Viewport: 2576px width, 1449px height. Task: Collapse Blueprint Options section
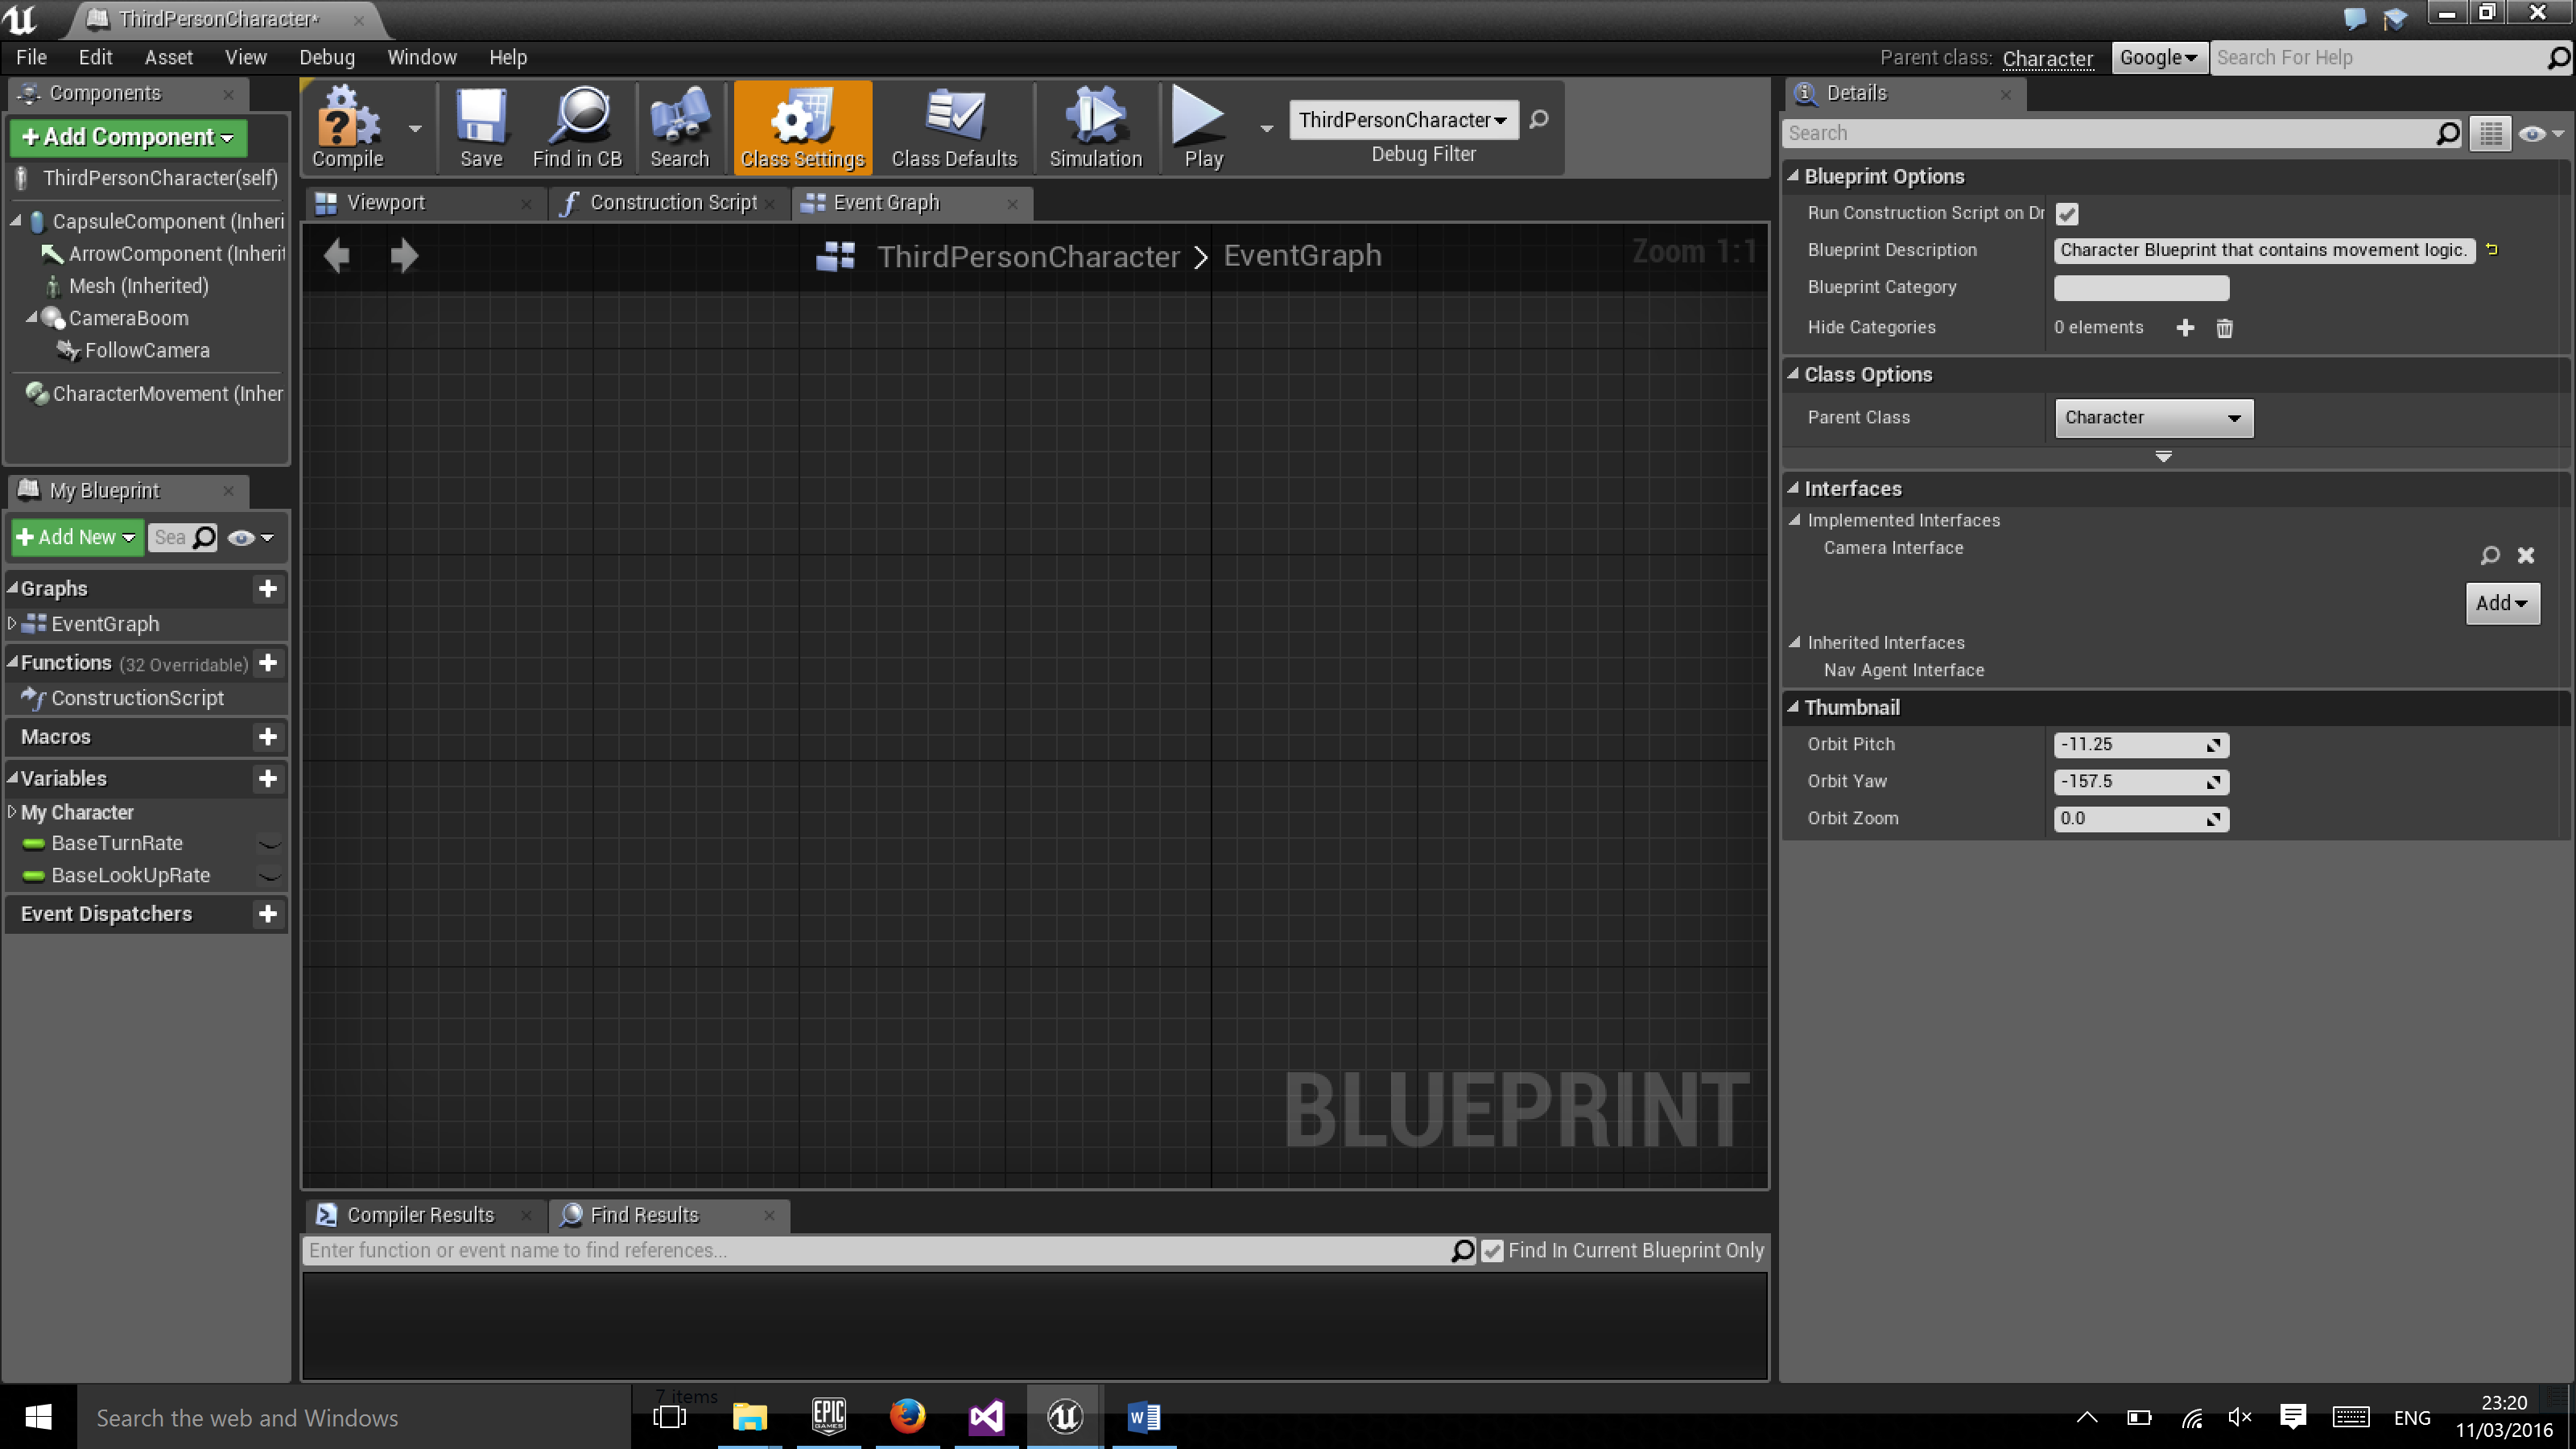point(1793,176)
